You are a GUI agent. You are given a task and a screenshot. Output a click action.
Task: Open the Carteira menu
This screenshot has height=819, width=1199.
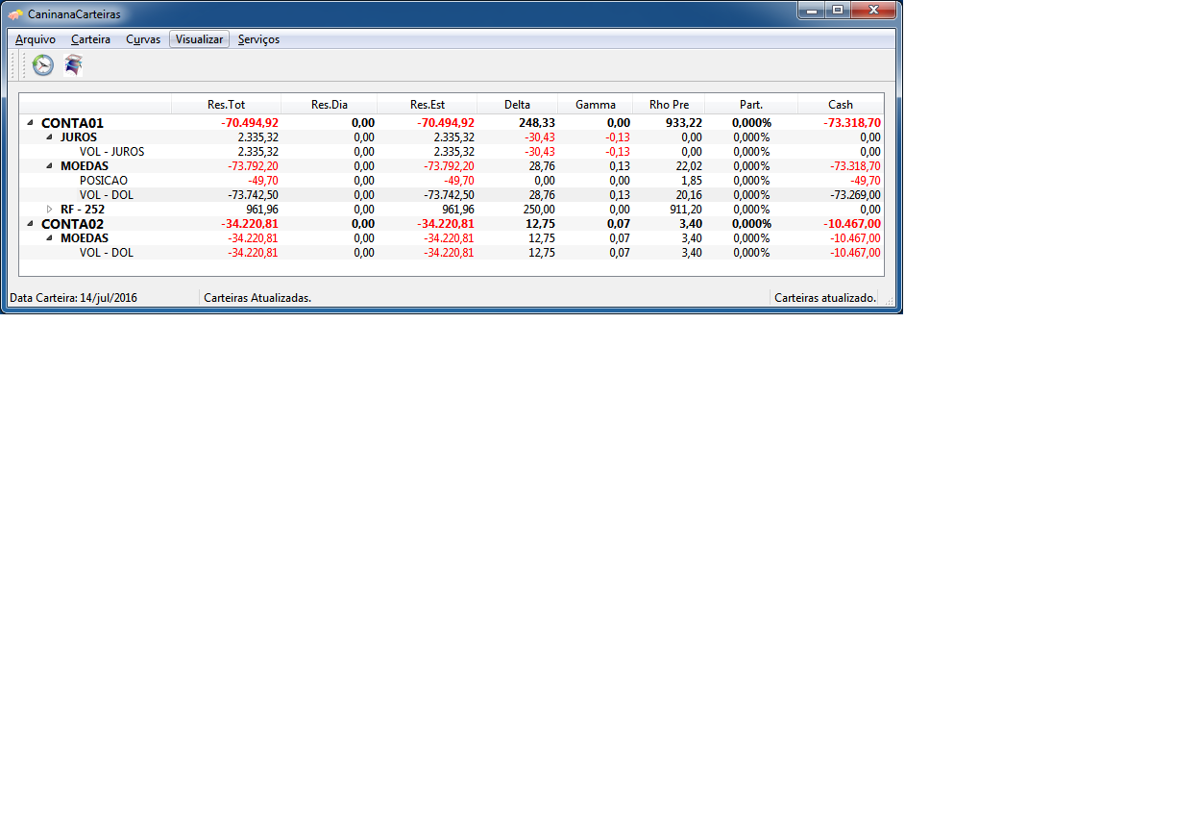coord(91,39)
